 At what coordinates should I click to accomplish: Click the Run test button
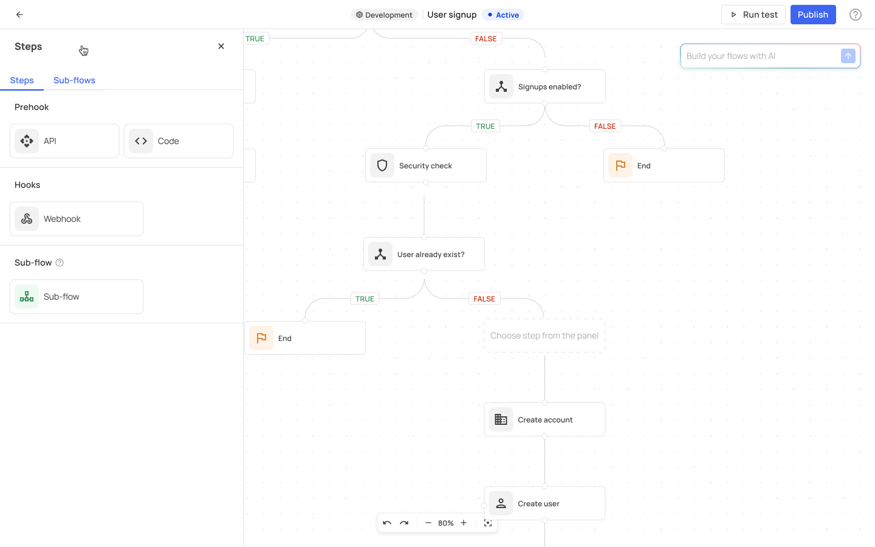(x=753, y=14)
